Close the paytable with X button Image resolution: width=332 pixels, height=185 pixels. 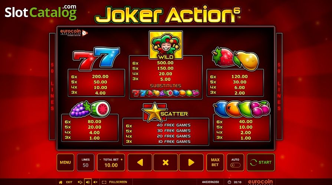[165, 162]
